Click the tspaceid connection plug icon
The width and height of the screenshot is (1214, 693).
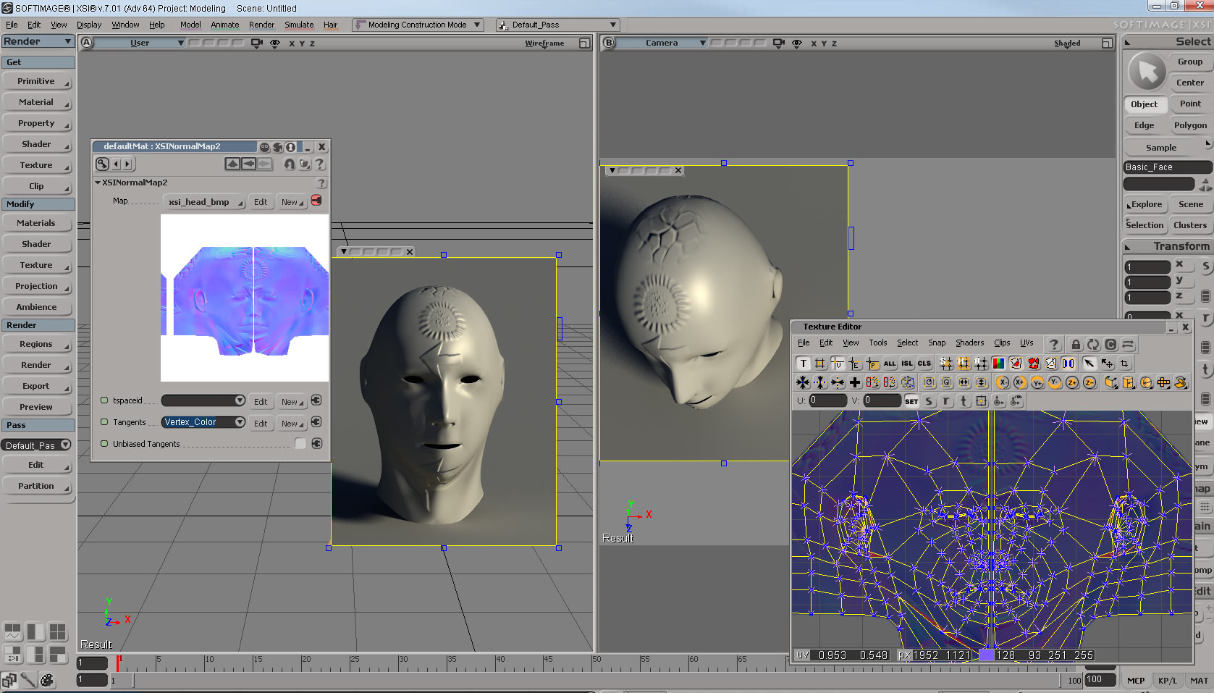point(316,400)
